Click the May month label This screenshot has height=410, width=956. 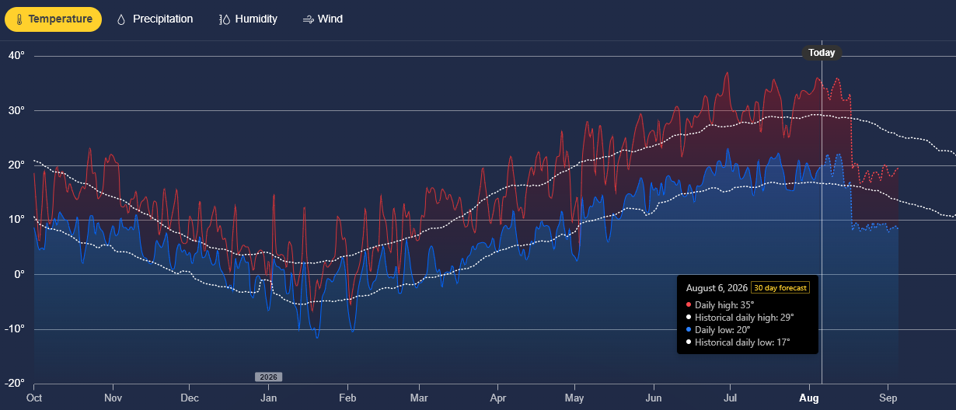[x=574, y=398]
